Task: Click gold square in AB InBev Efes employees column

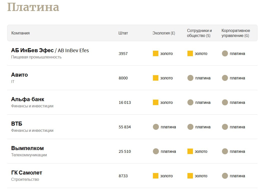Action: pos(190,53)
